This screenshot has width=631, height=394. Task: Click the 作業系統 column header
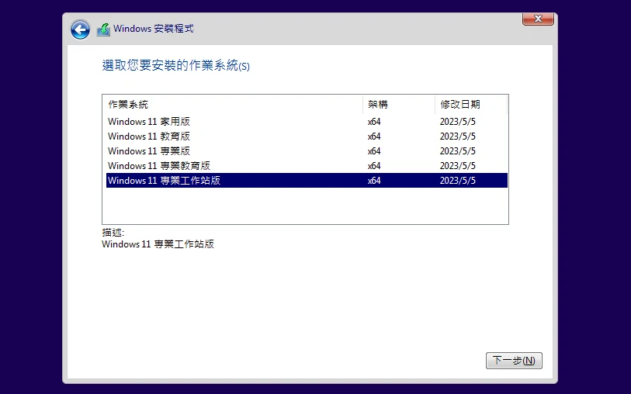pyautogui.click(x=233, y=105)
